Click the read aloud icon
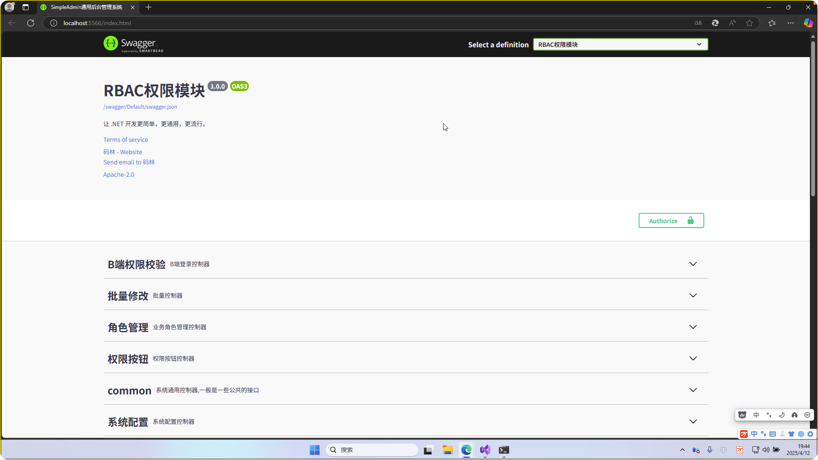 click(732, 23)
